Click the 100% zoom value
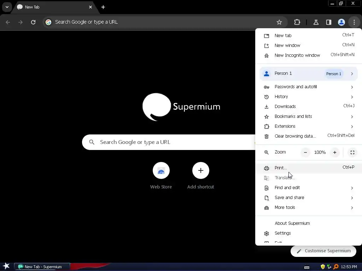 pos(320,152)
